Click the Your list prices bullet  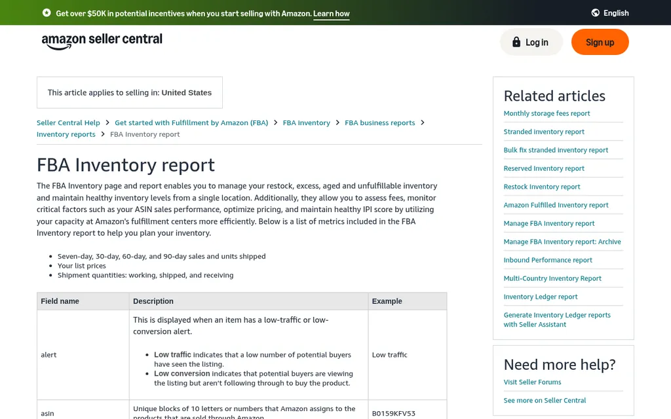[x=82, y=266]
